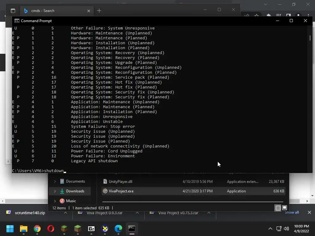Click 'System Failure: Stop error' line

coord(103,126)
